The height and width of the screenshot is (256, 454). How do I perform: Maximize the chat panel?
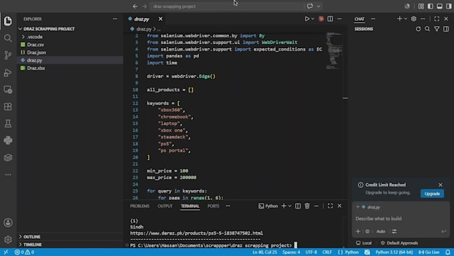click(x=437, y=19)
